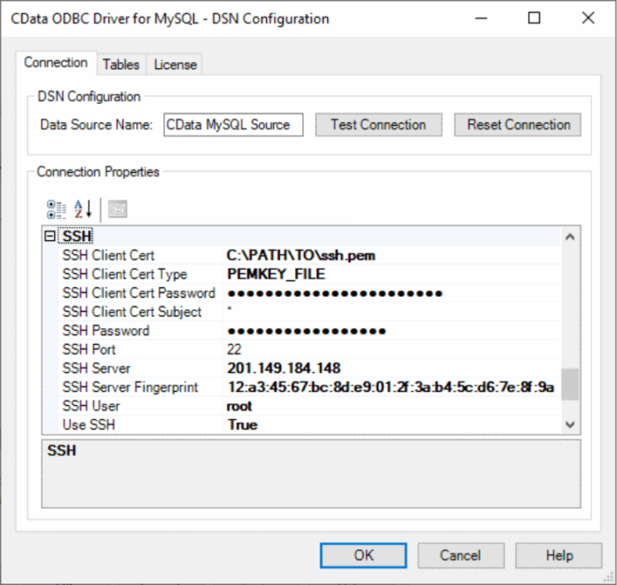Click the property grid scrollbar thumb
The height and width of the screenshot is (585, 617).
570,385
